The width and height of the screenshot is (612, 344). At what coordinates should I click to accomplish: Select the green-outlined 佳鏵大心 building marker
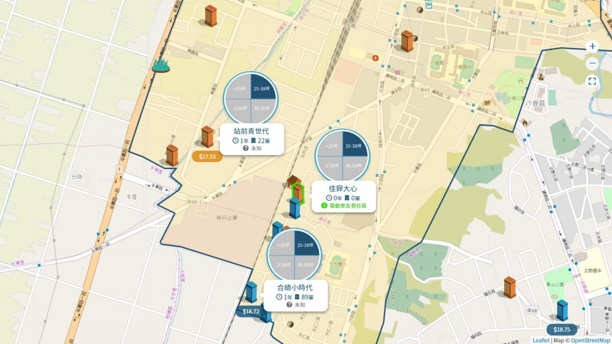(298, 194)
